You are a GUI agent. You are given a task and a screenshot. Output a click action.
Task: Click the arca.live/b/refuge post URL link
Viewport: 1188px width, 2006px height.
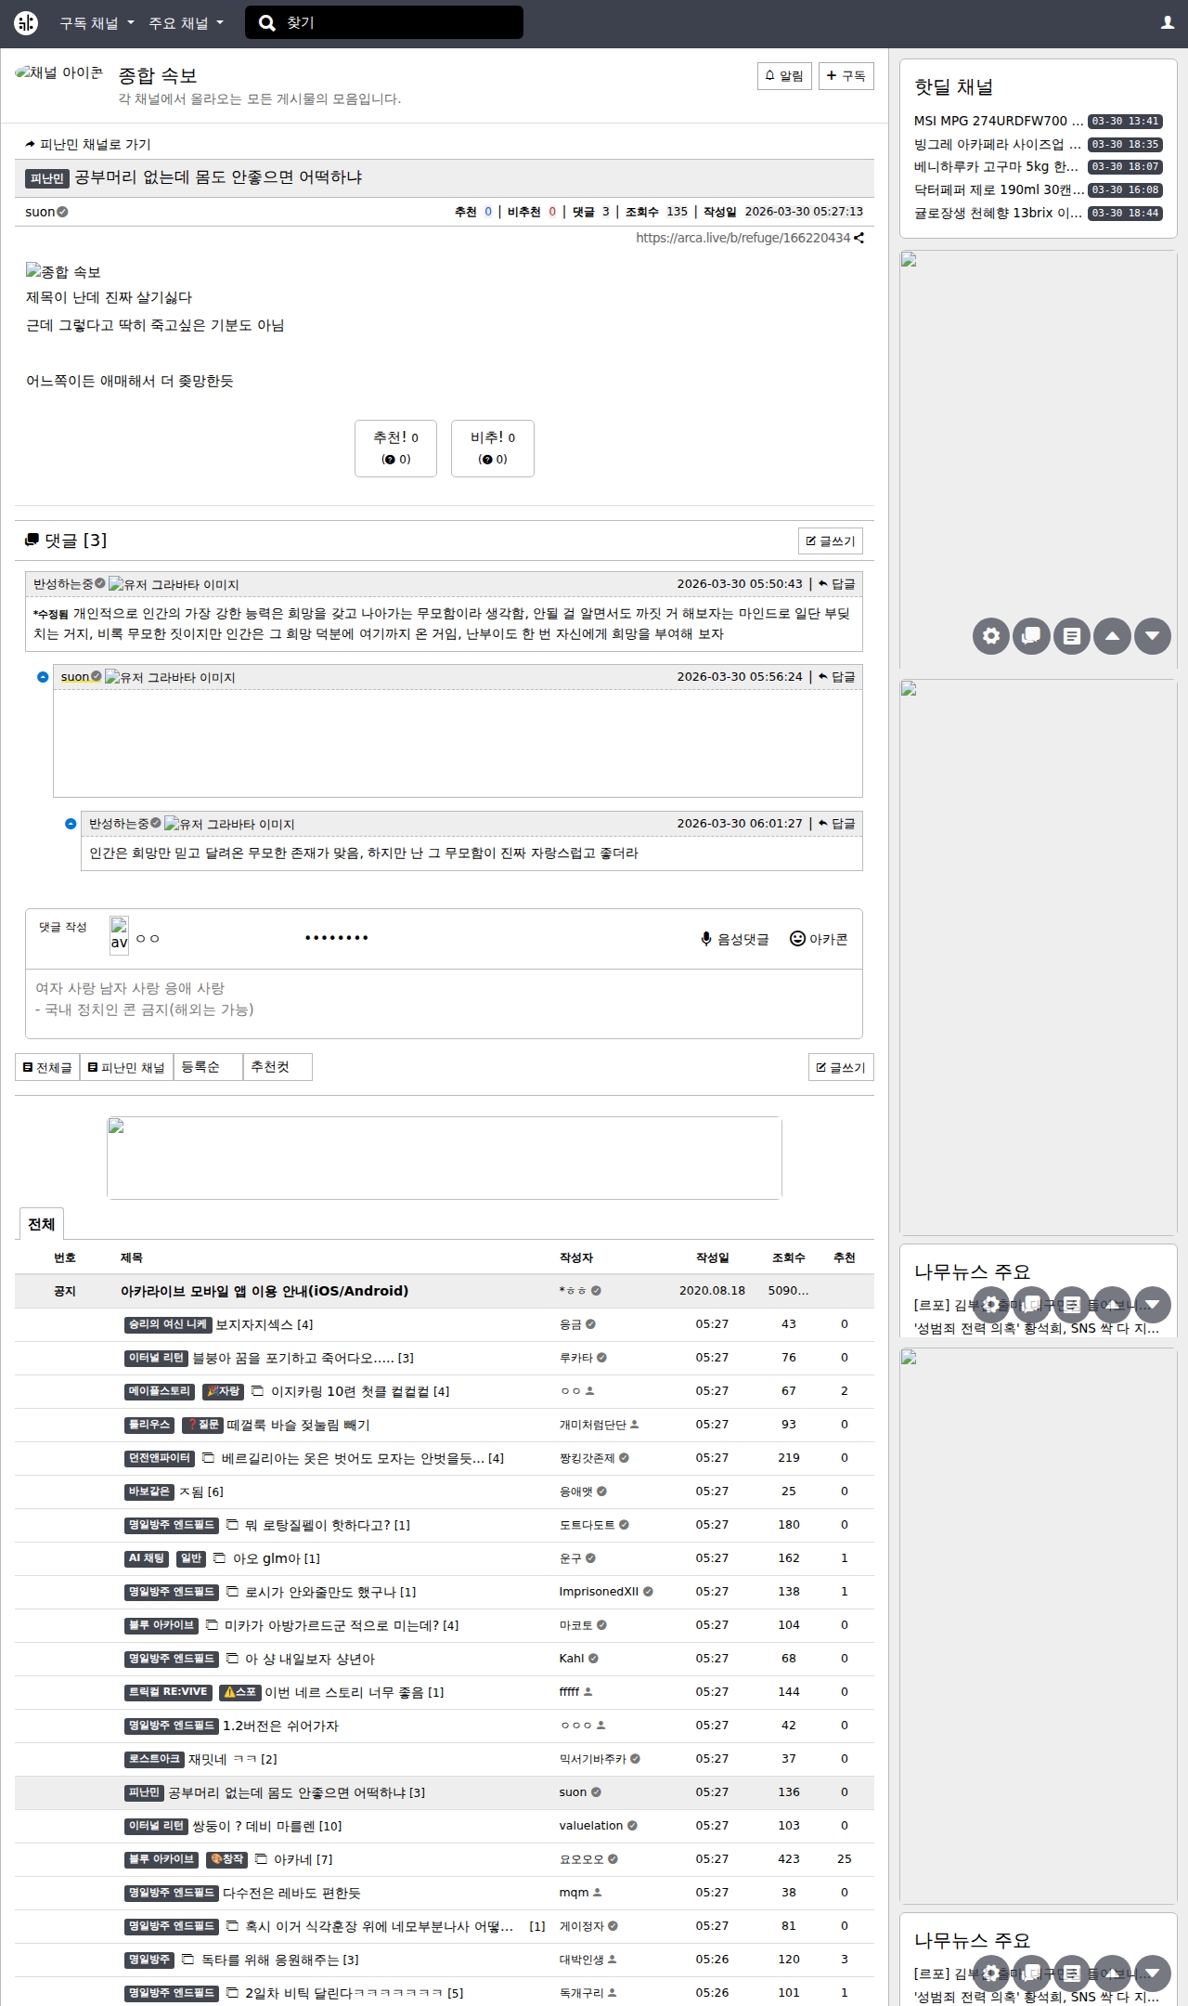click(742, 238)
